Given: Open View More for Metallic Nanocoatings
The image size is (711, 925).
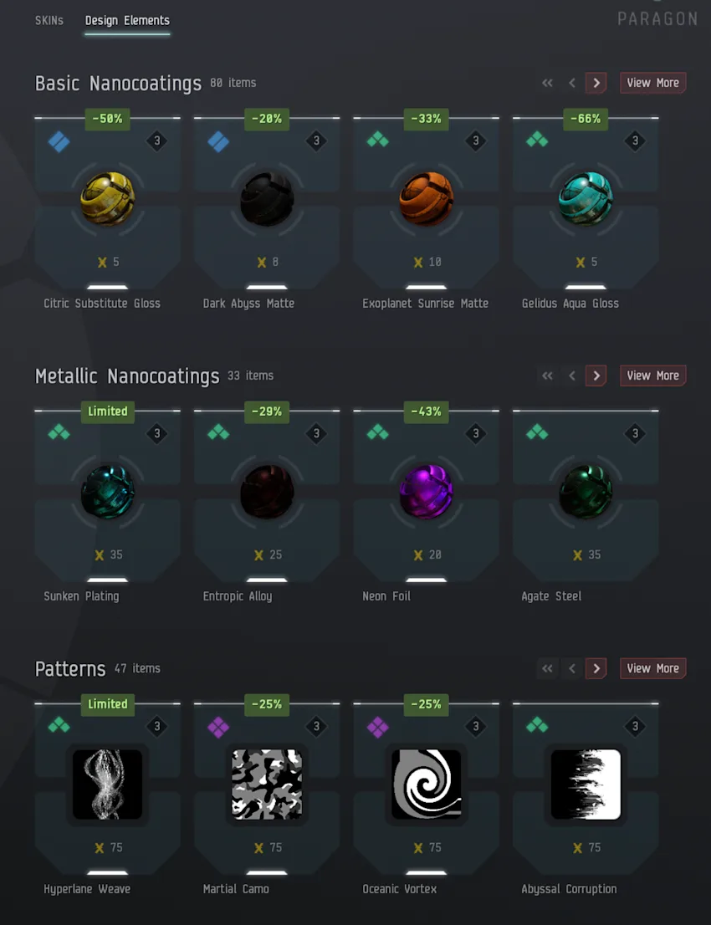Looking at the screenshot, I should [652, 376].
